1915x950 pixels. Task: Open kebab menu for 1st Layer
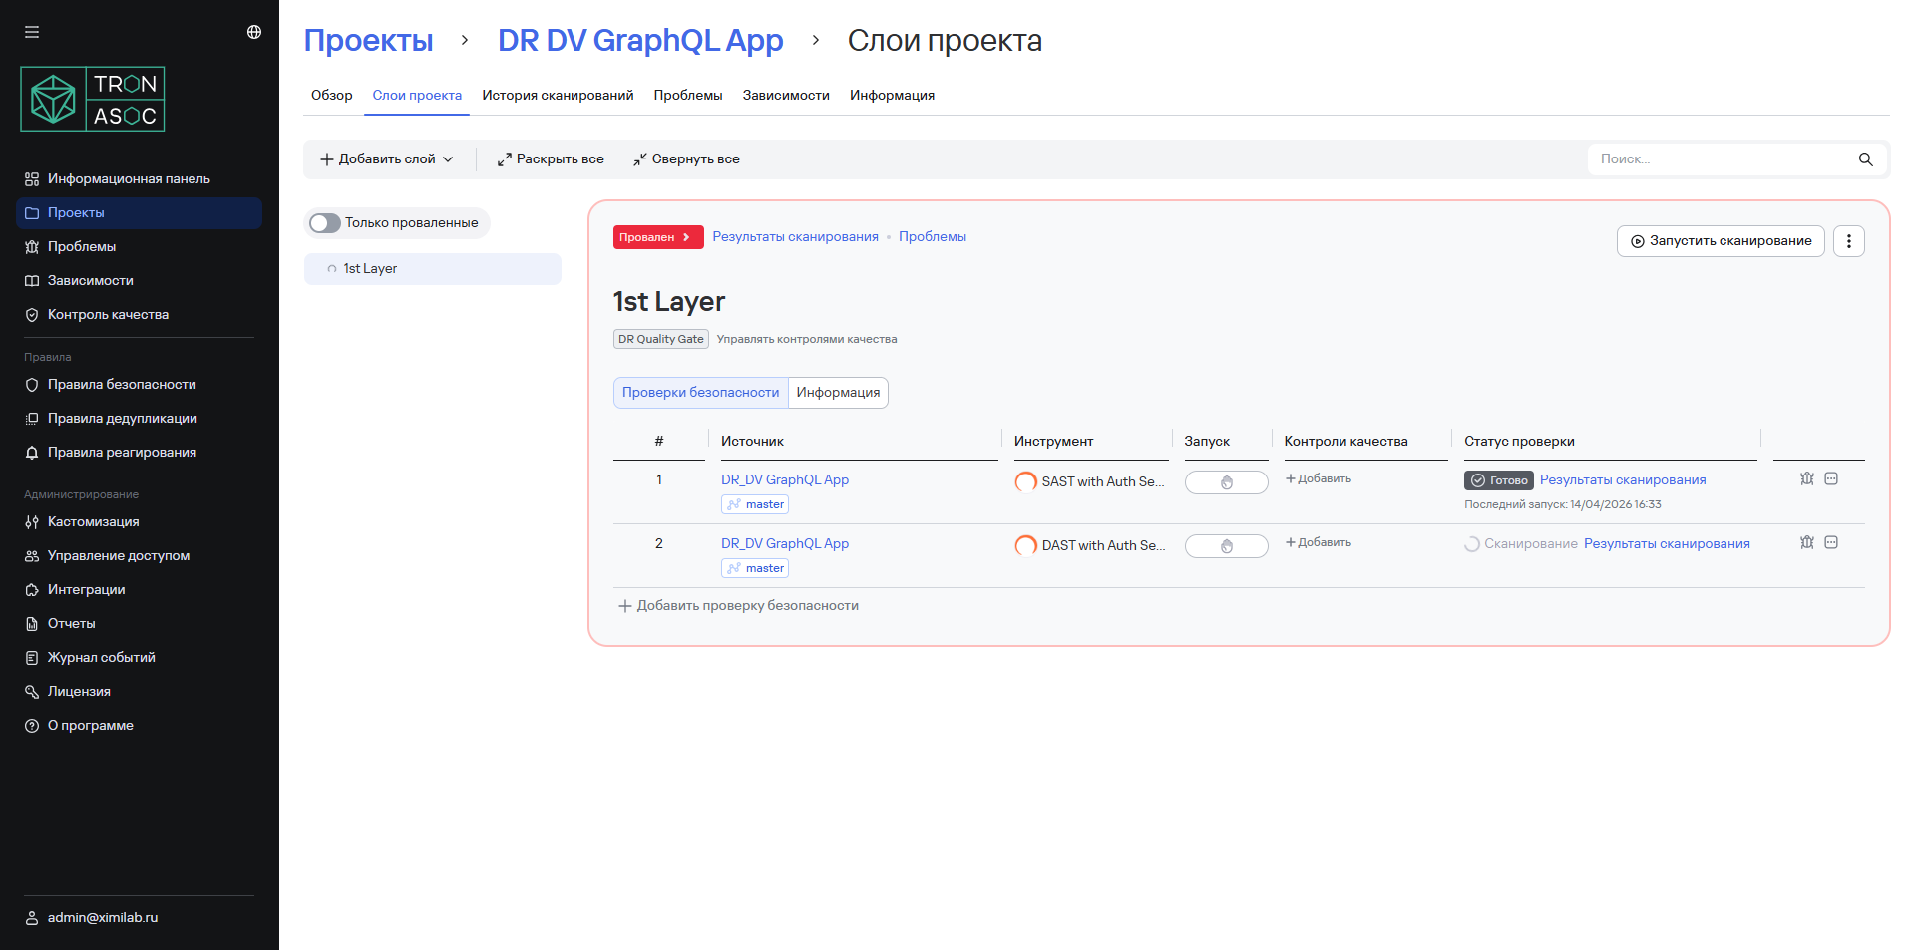[x=1848, y=241]
